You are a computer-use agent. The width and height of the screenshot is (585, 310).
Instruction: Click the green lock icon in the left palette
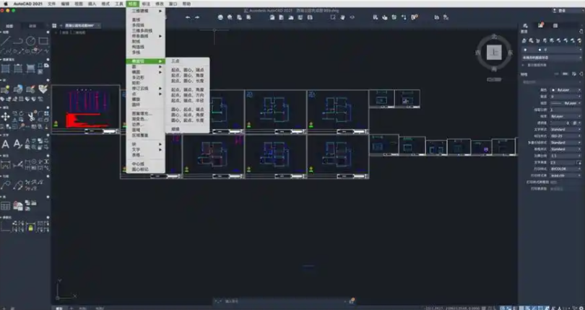[x=30, y=227]
